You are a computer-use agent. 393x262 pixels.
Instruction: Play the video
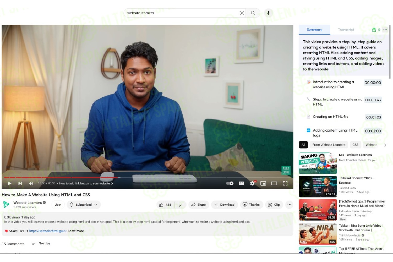click(9, 183)
